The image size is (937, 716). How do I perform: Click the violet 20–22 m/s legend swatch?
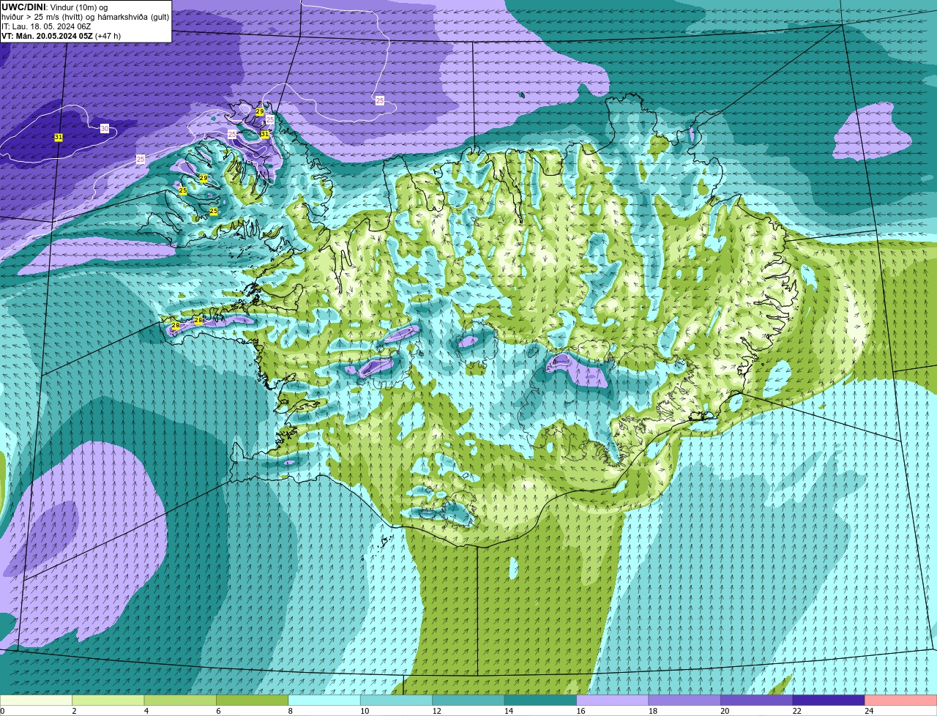(x=757, y=701)
